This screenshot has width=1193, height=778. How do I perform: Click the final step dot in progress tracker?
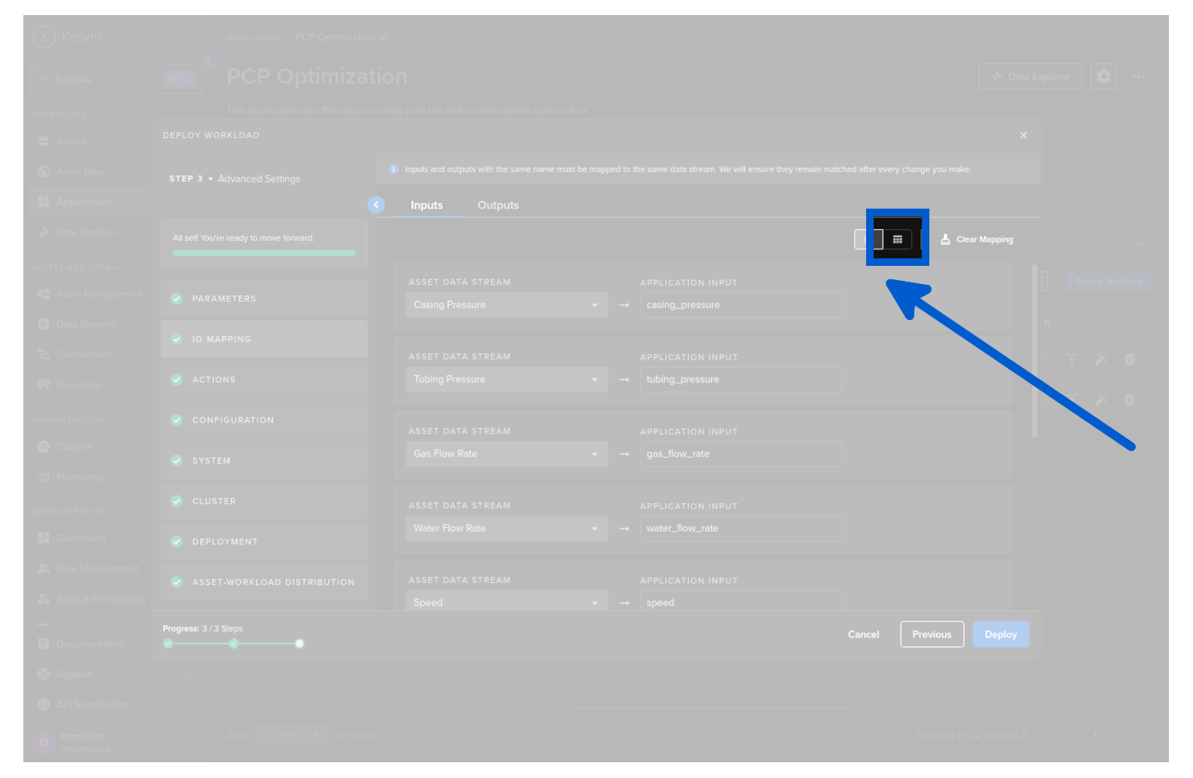click(300, 644)
